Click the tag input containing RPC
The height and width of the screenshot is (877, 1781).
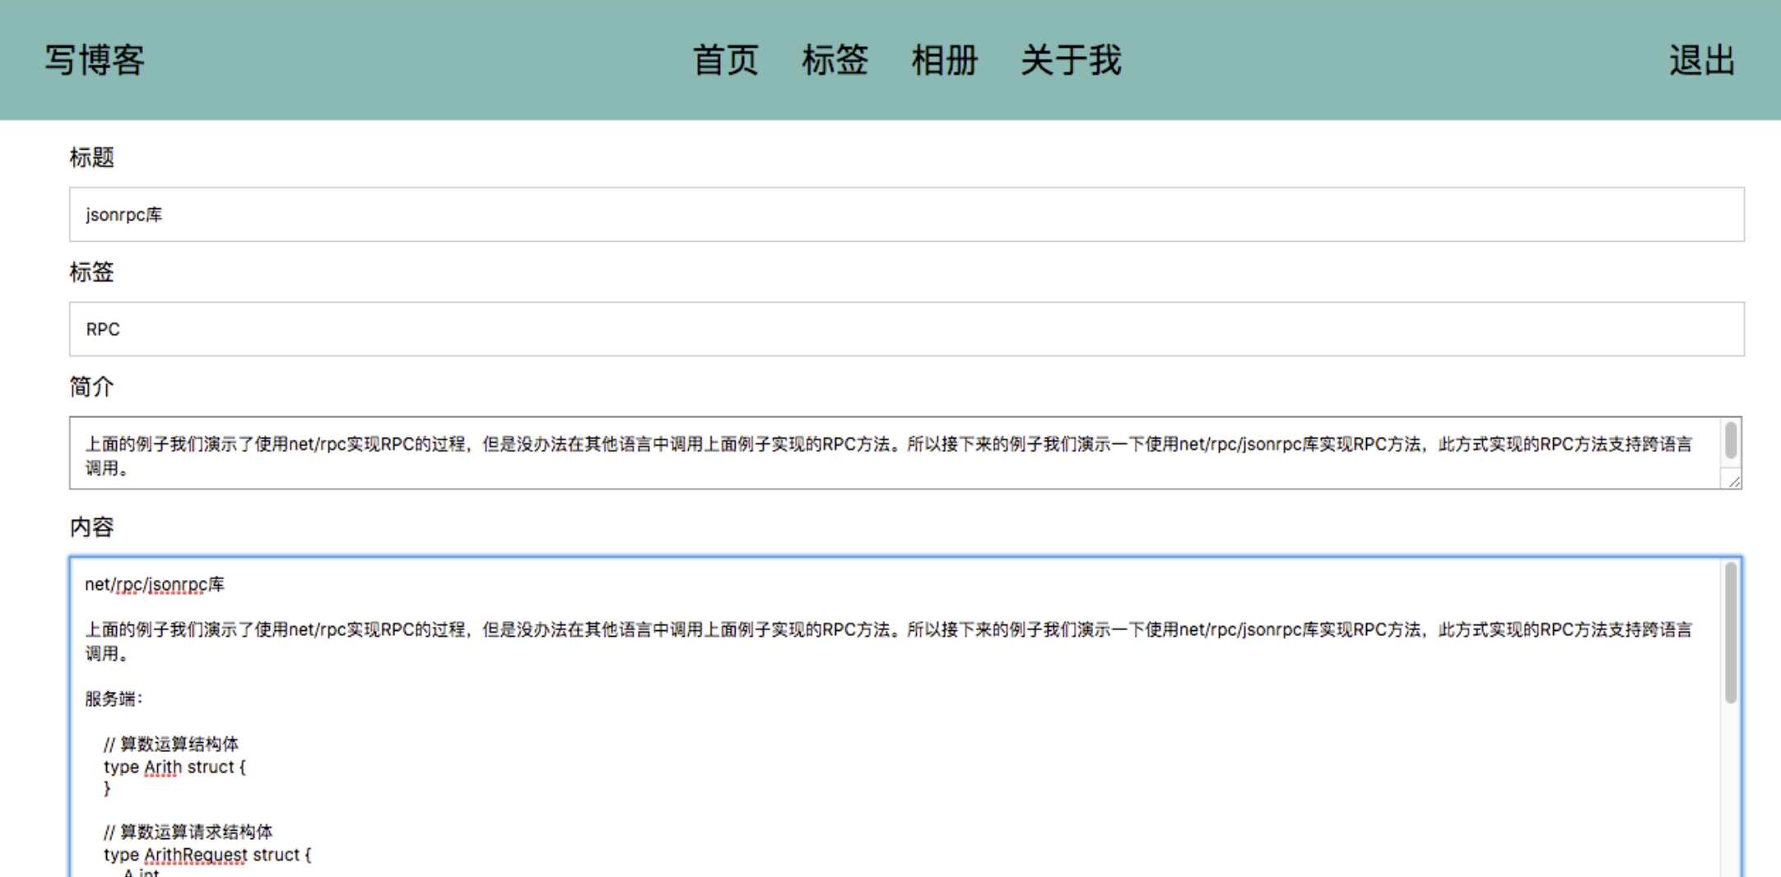905,329
